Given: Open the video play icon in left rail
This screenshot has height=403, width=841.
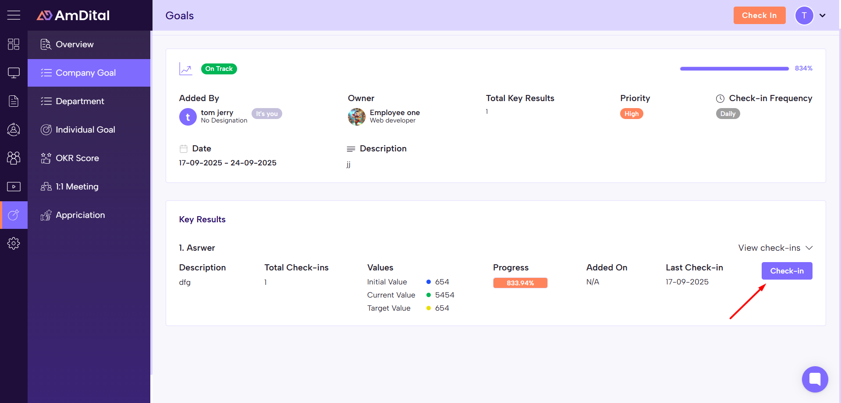Looking at the screenshot, I should point(14,186).
